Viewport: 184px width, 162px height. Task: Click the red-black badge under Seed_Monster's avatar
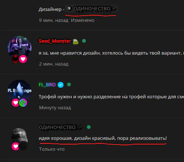pos(15,59)
